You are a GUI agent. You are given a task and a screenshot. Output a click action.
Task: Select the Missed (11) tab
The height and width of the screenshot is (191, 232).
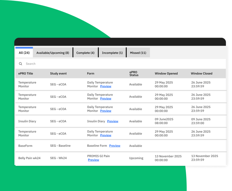138,53
